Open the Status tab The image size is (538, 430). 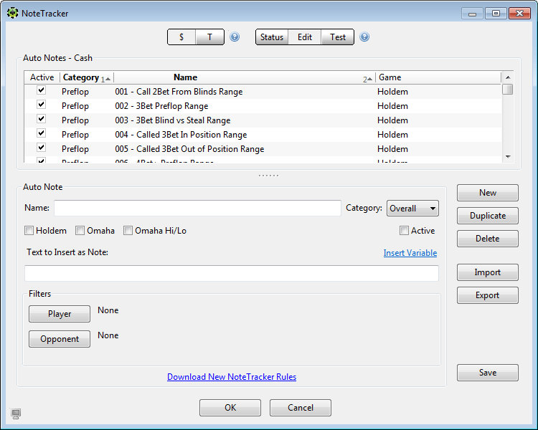click(x=272, y=37)
